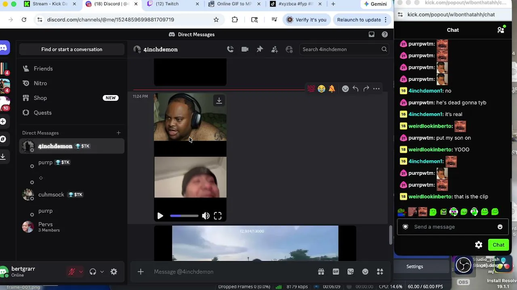Open Discord user settings gear

pyautogui.click(x=114, y=272)
